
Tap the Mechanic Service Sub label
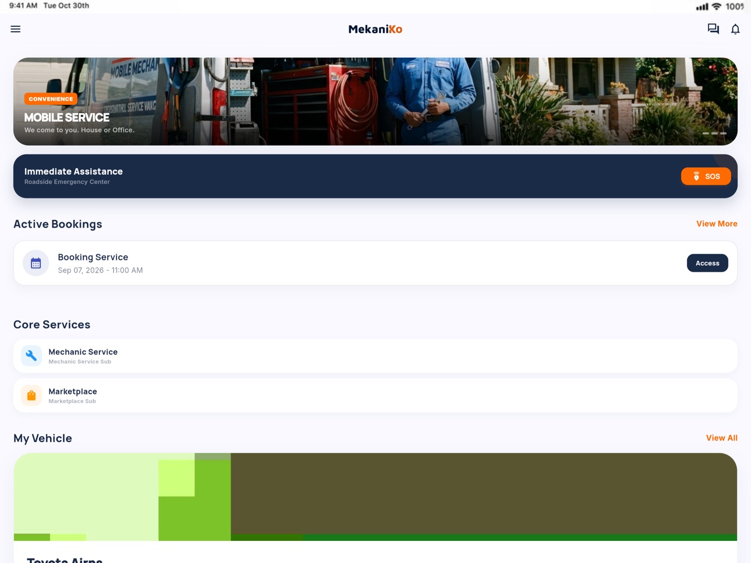pos(80,362)
